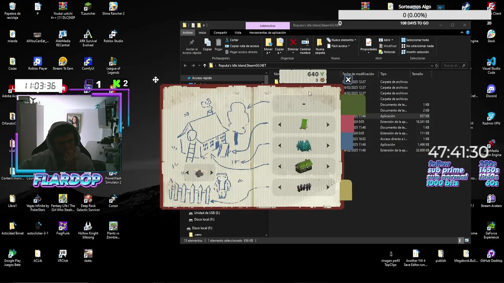Click Seleccionar todo in the ribbon
The width and height of the screenshot is (504, 283).
tap(415, 40)
